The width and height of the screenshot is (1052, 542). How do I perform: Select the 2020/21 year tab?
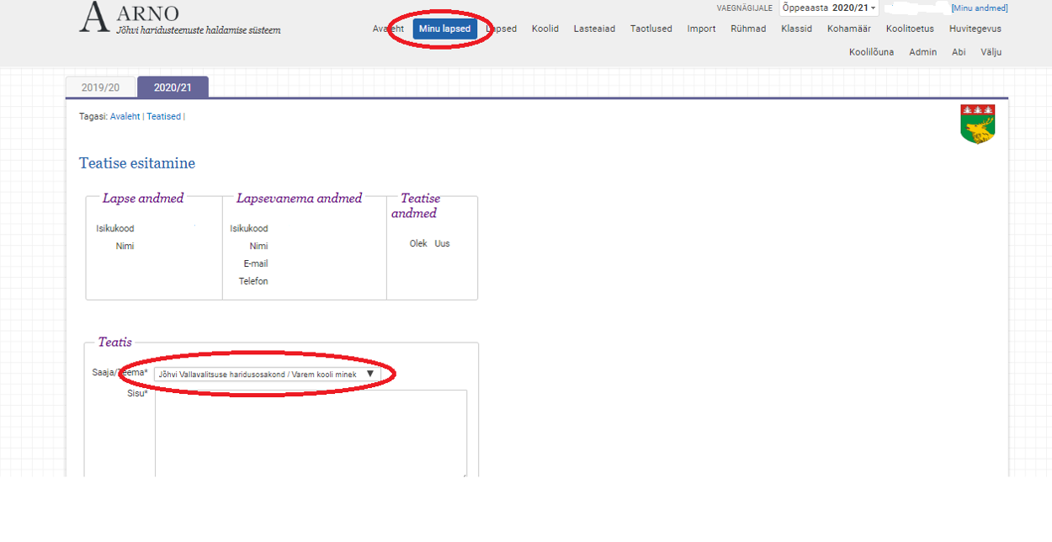(x=173, y=88)
